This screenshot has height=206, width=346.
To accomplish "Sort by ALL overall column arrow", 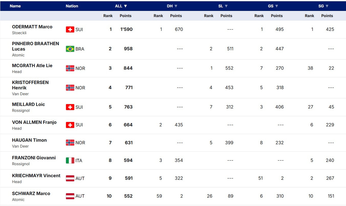I will 125,6.
